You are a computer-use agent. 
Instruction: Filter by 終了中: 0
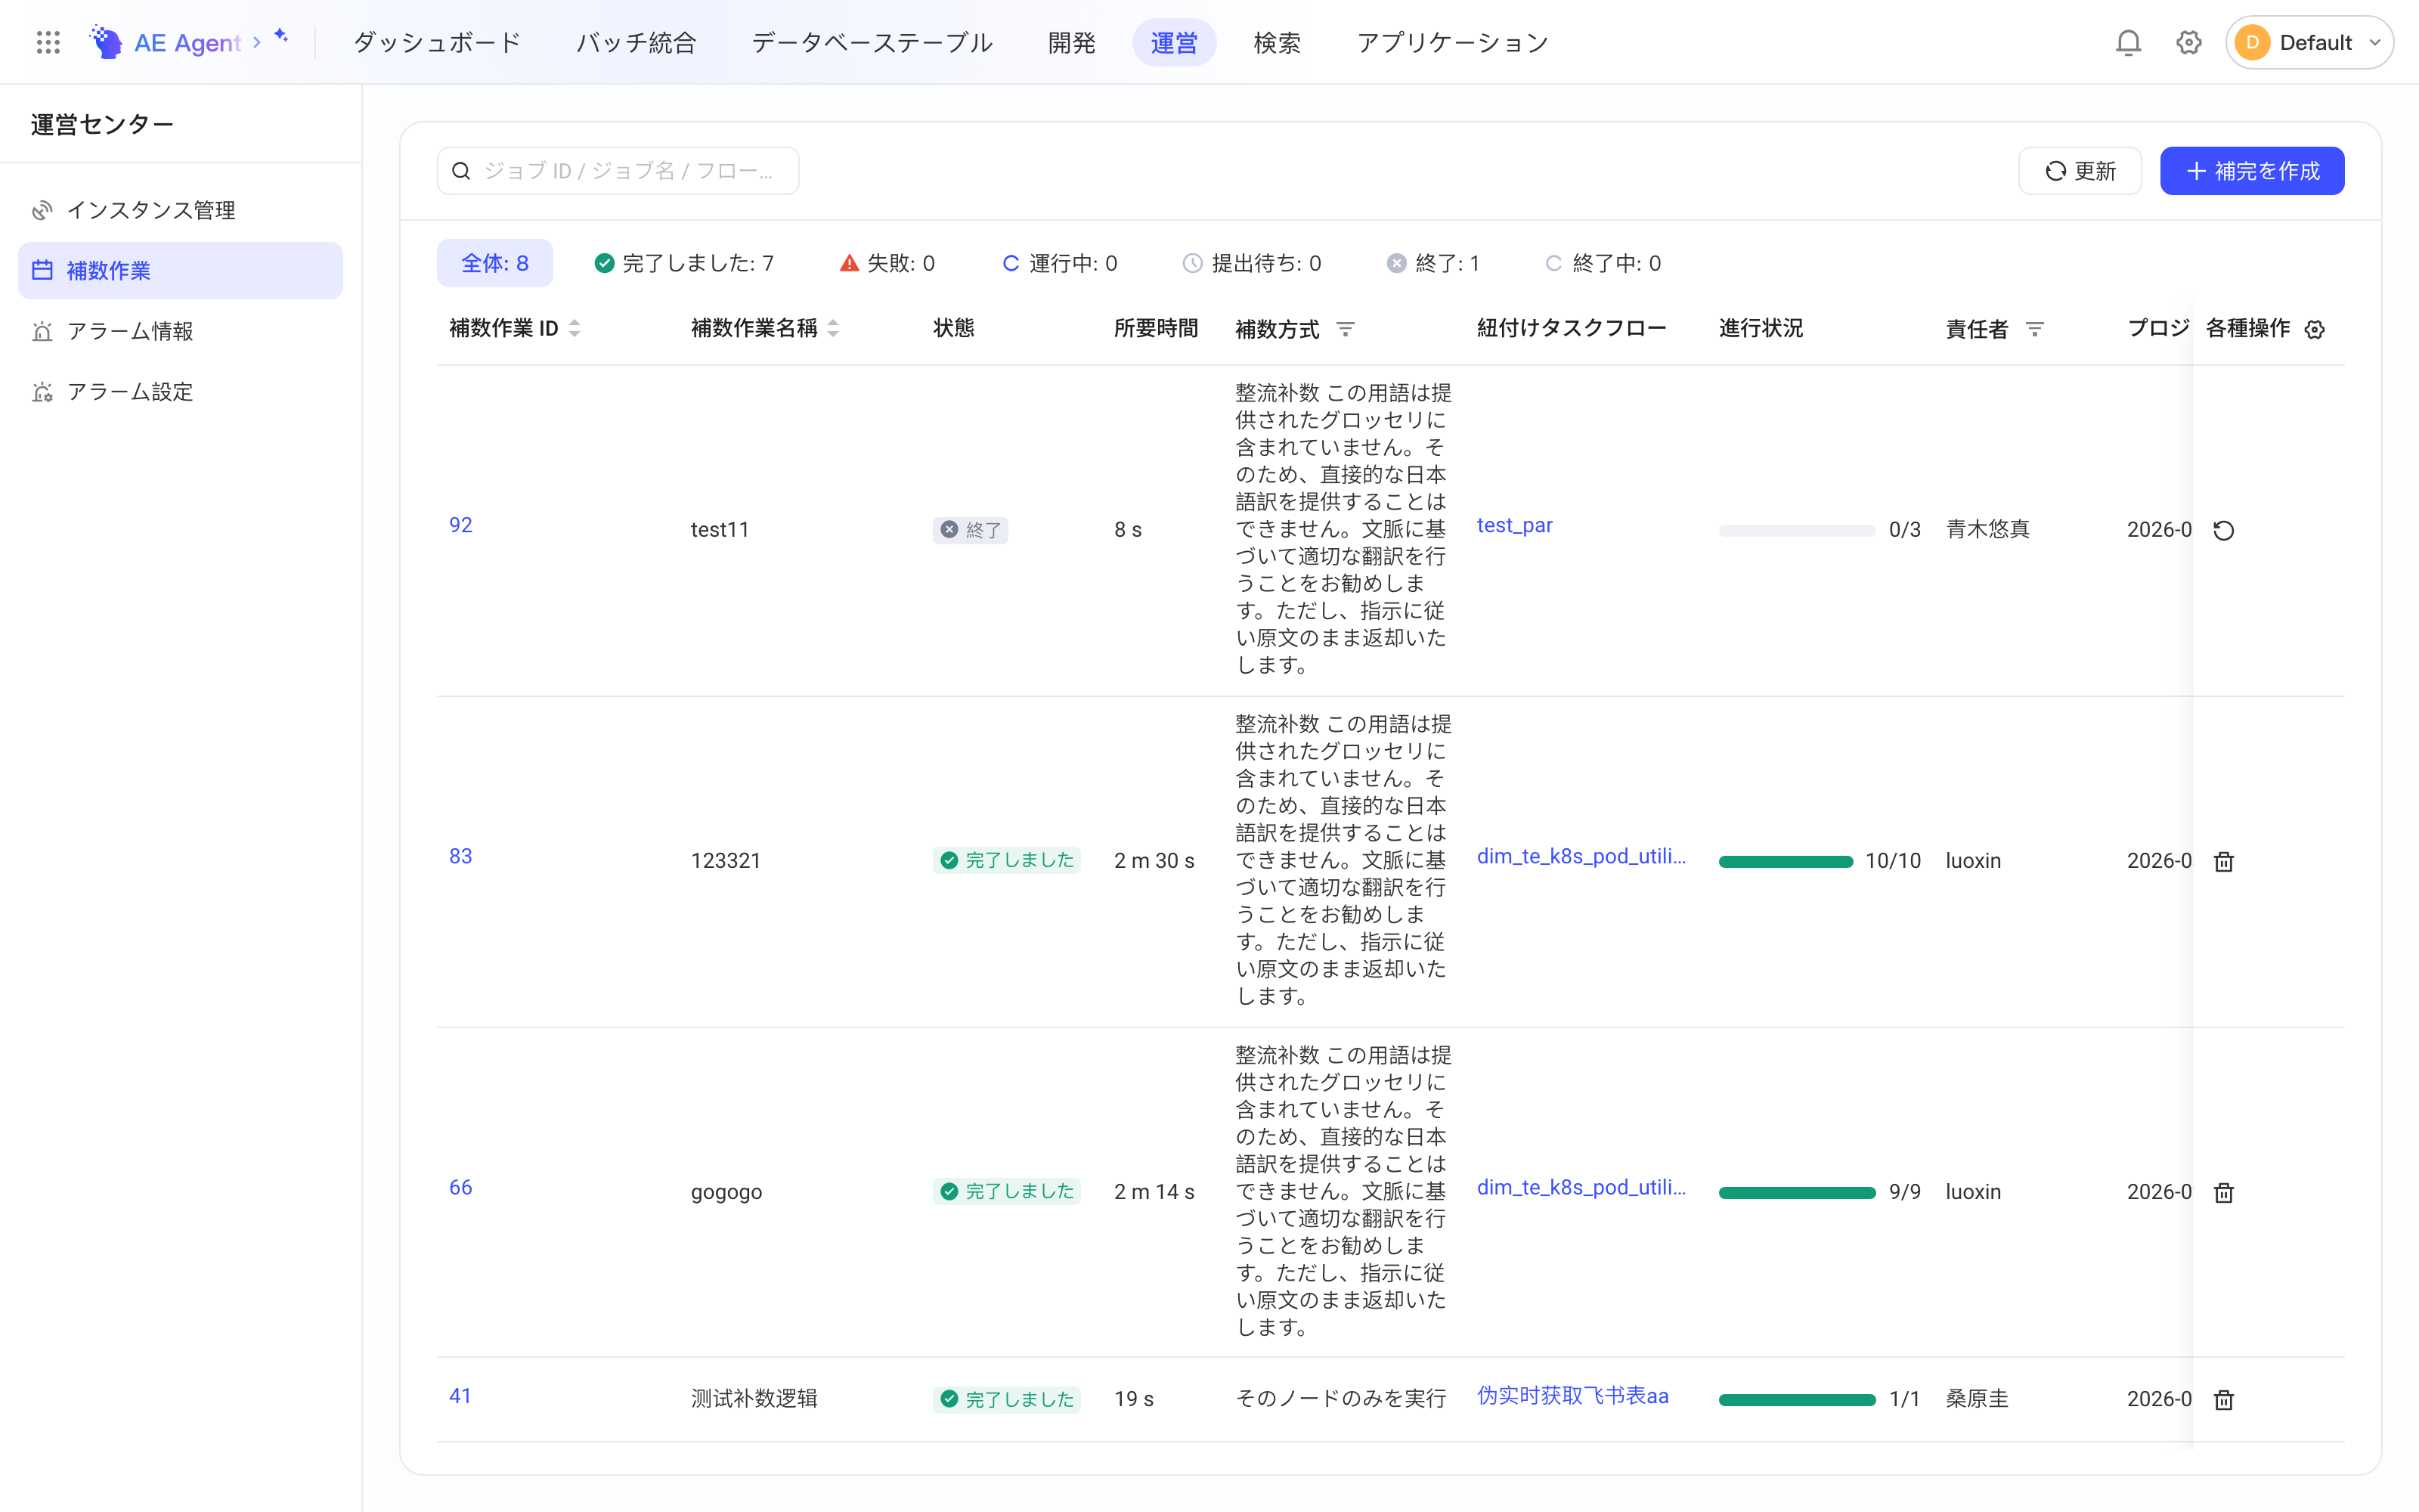1603,263
